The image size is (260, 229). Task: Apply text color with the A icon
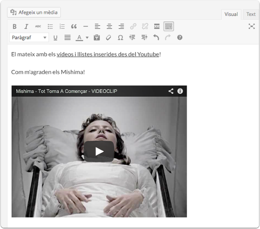(x=79, y=38)
